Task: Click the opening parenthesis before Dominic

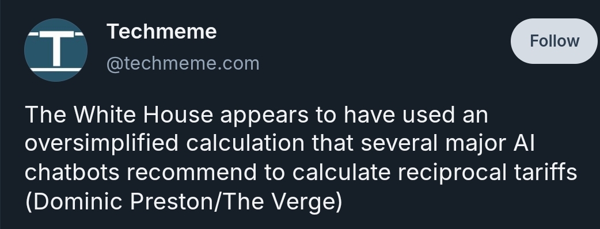Action: [29, 202]
